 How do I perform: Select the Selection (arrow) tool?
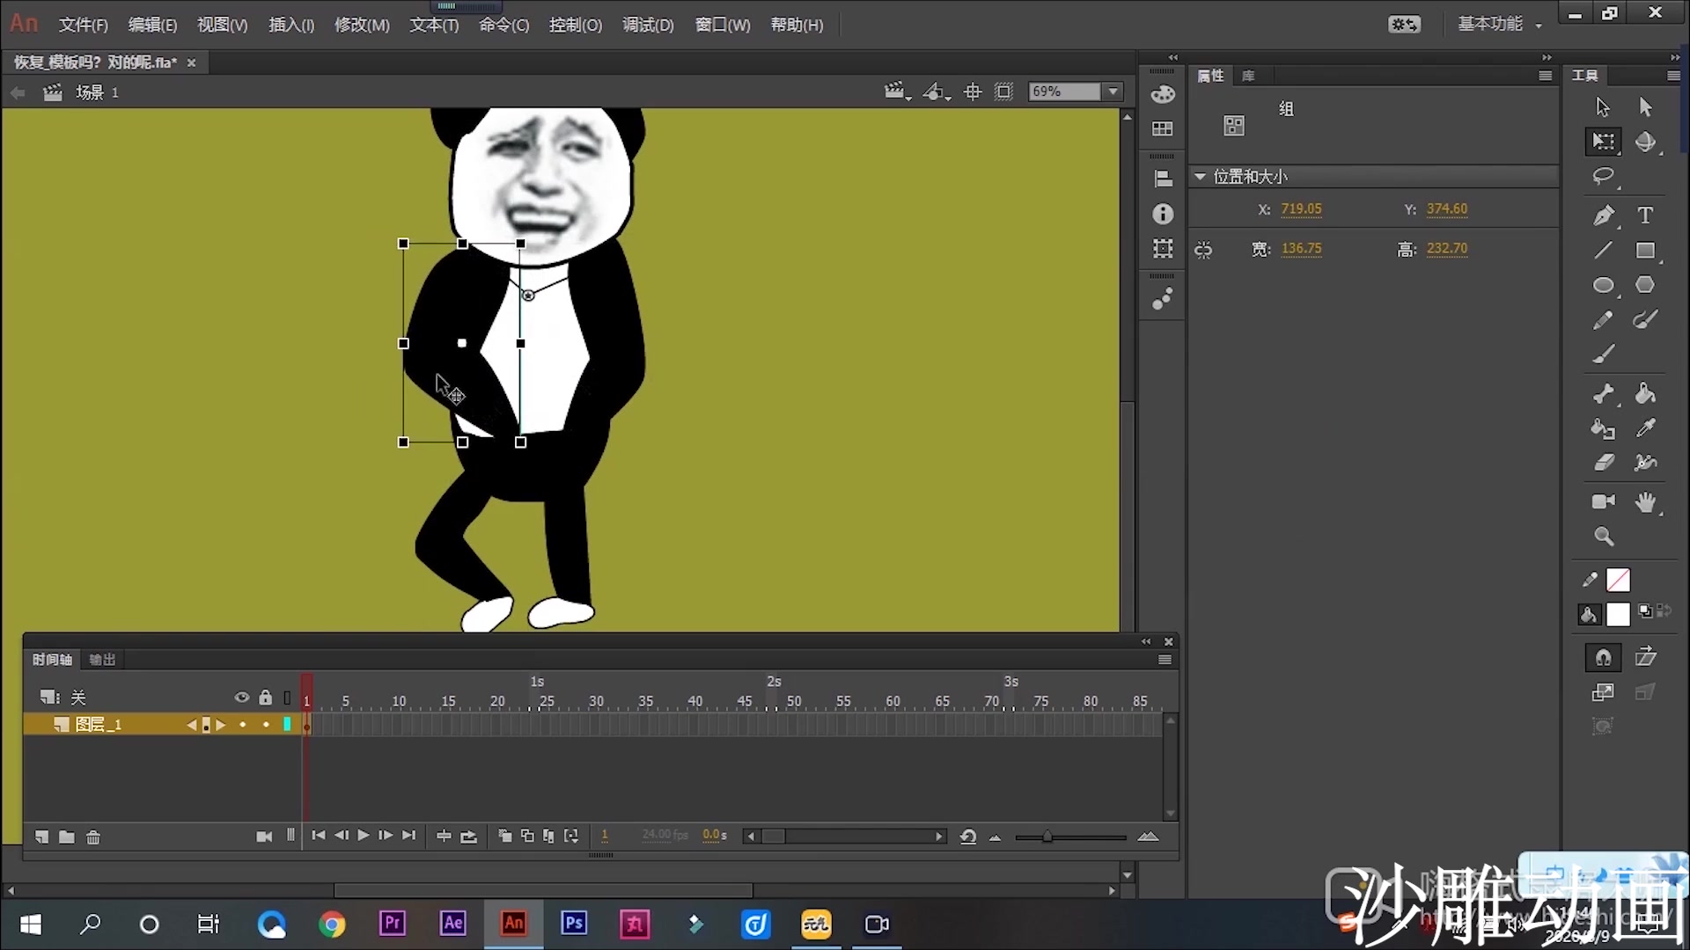1603,107
